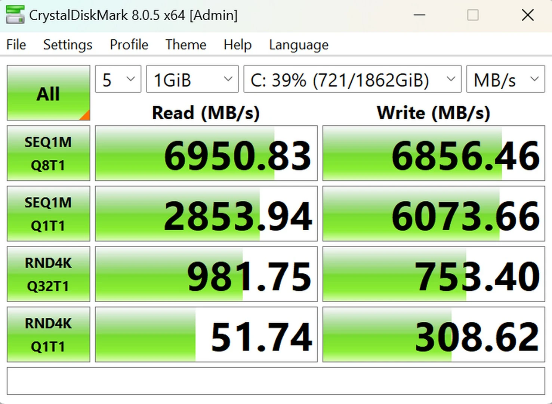Click the CrystalDiskMark app icon in title bar

tap(15, 15)
